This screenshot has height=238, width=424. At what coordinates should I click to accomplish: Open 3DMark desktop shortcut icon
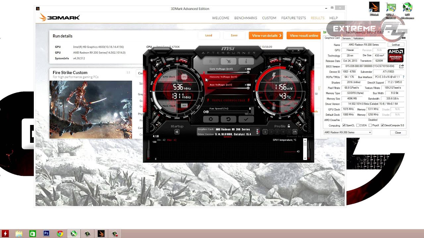click(x=374, y=9)
